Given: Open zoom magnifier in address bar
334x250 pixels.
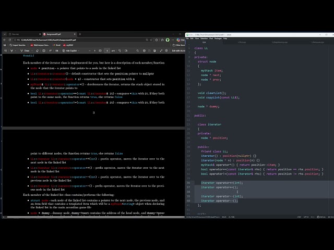Looking at the screenshot, I should pyautogui.click(x=147, y=40).
